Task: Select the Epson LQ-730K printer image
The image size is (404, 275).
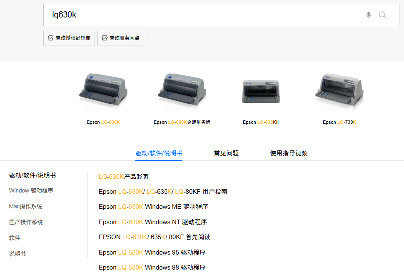Action: coord(339,90)
